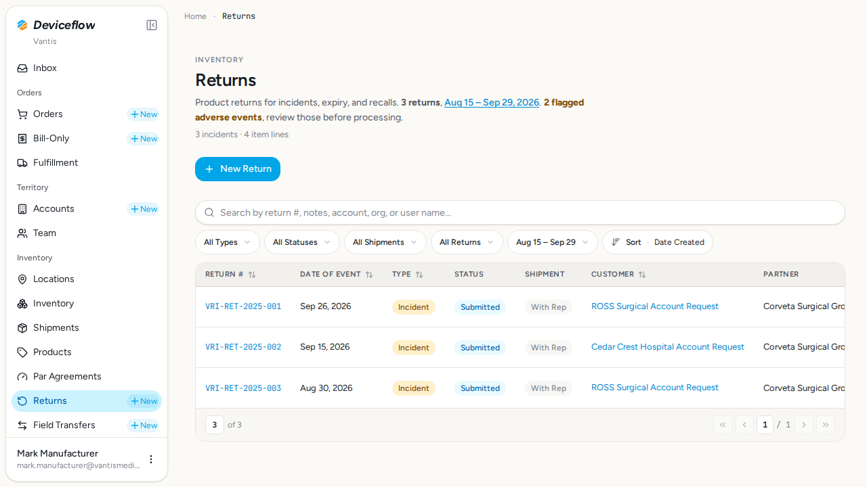Open the Aug 15 – Sep 29 date filter
The image size is (867, 487).
click(553, 242)
